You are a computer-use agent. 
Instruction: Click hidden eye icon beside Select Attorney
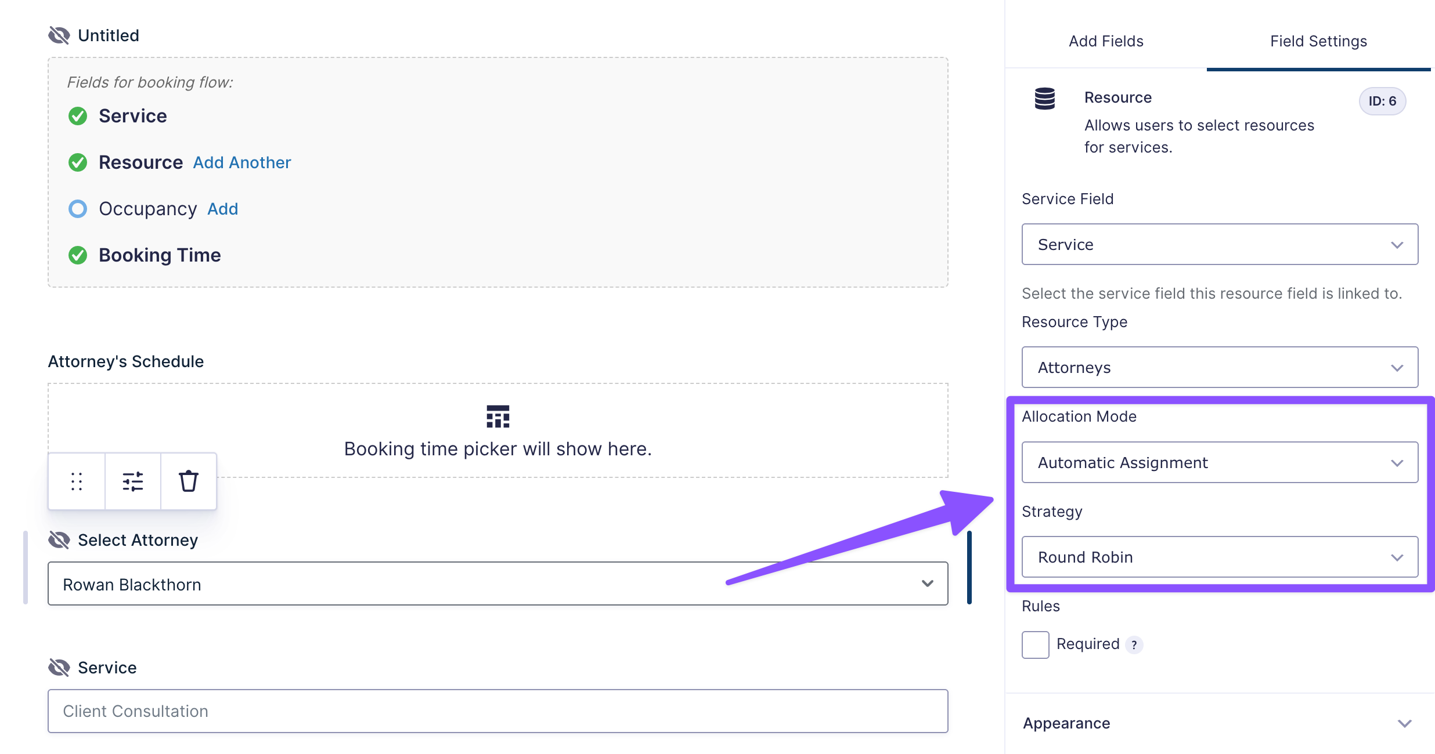tap(59, 540)
